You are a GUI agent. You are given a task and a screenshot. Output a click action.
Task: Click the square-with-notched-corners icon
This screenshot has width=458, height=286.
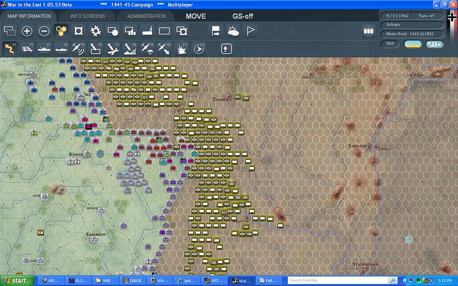[78, 31]
